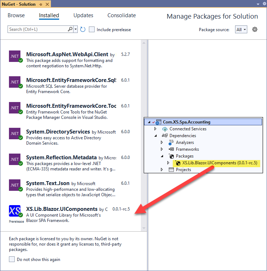Pin the NuGet - Solution tab
Image resolution: width=267 pixels, height=271 pixels.
coord(40,4)
